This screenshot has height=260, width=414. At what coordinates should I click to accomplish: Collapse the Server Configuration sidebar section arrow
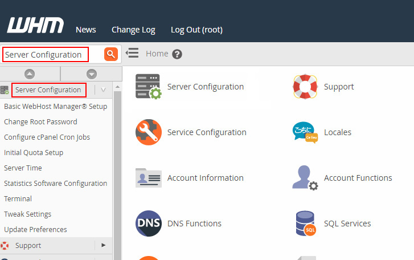103,90
